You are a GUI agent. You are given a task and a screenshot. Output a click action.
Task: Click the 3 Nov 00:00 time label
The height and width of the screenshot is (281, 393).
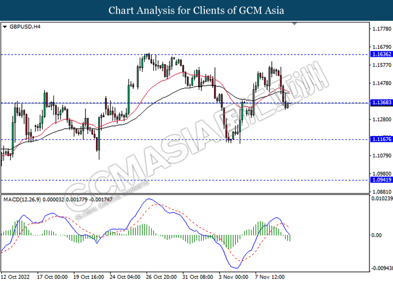click(x=234, y=277)
